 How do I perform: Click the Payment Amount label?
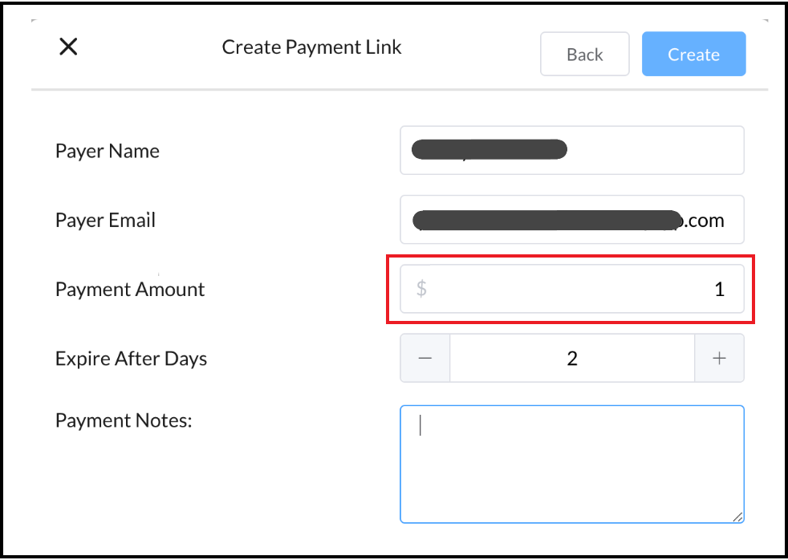pyautogui.click(x=129, y=290)
